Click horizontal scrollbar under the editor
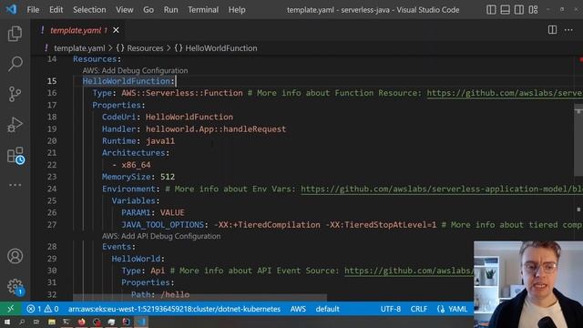 click(199, 298)
